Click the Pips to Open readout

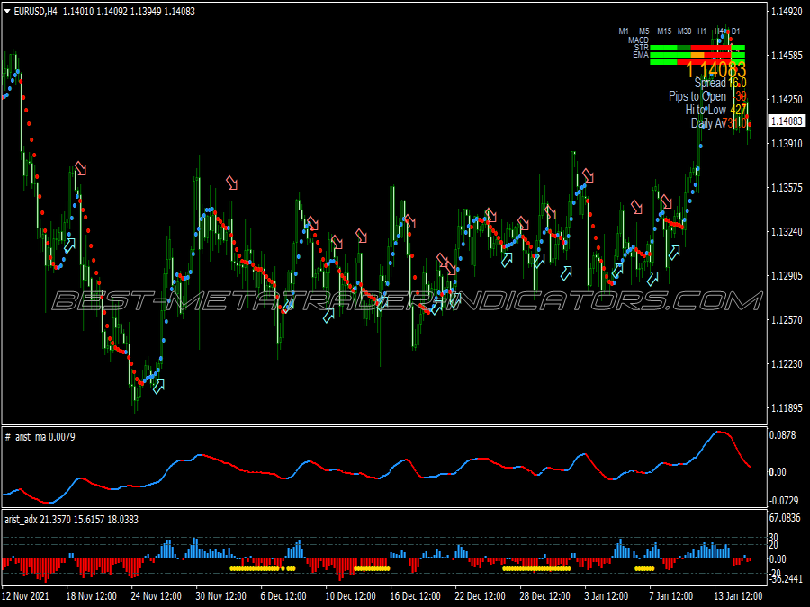click(x=707, y=96)
